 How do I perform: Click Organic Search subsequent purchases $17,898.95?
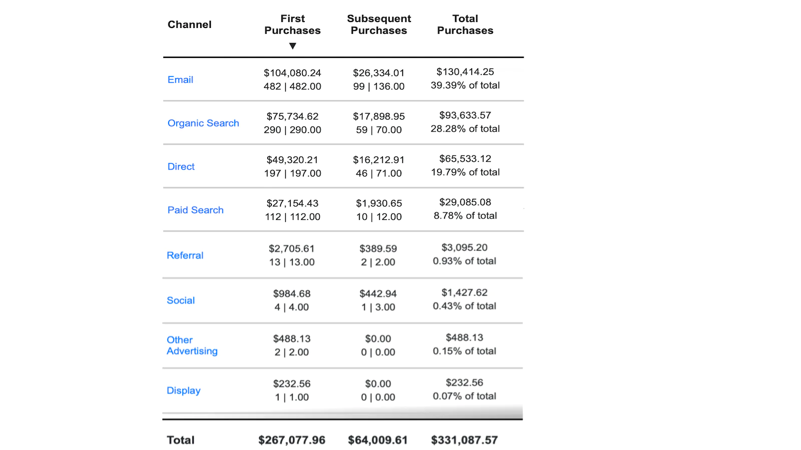point(379,116)
